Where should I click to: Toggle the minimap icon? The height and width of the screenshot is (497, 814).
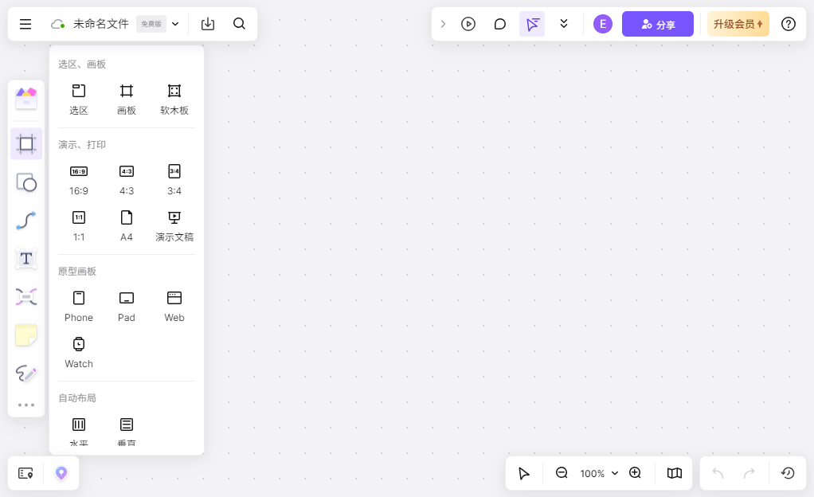coord(675,473)
